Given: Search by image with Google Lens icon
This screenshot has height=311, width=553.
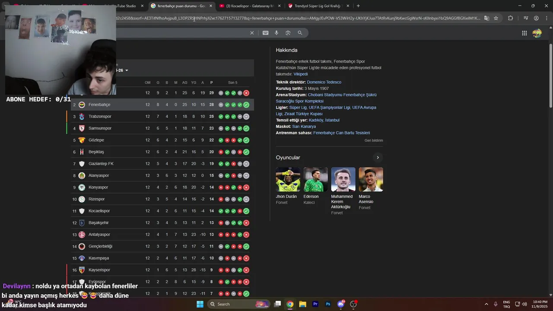Looking at the screenshot, I should coord(288,33).
